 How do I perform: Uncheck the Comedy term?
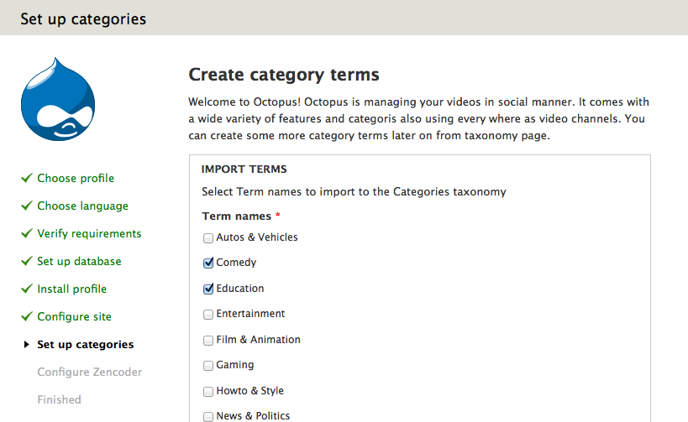pyautogui.click(x=208, y=263)
